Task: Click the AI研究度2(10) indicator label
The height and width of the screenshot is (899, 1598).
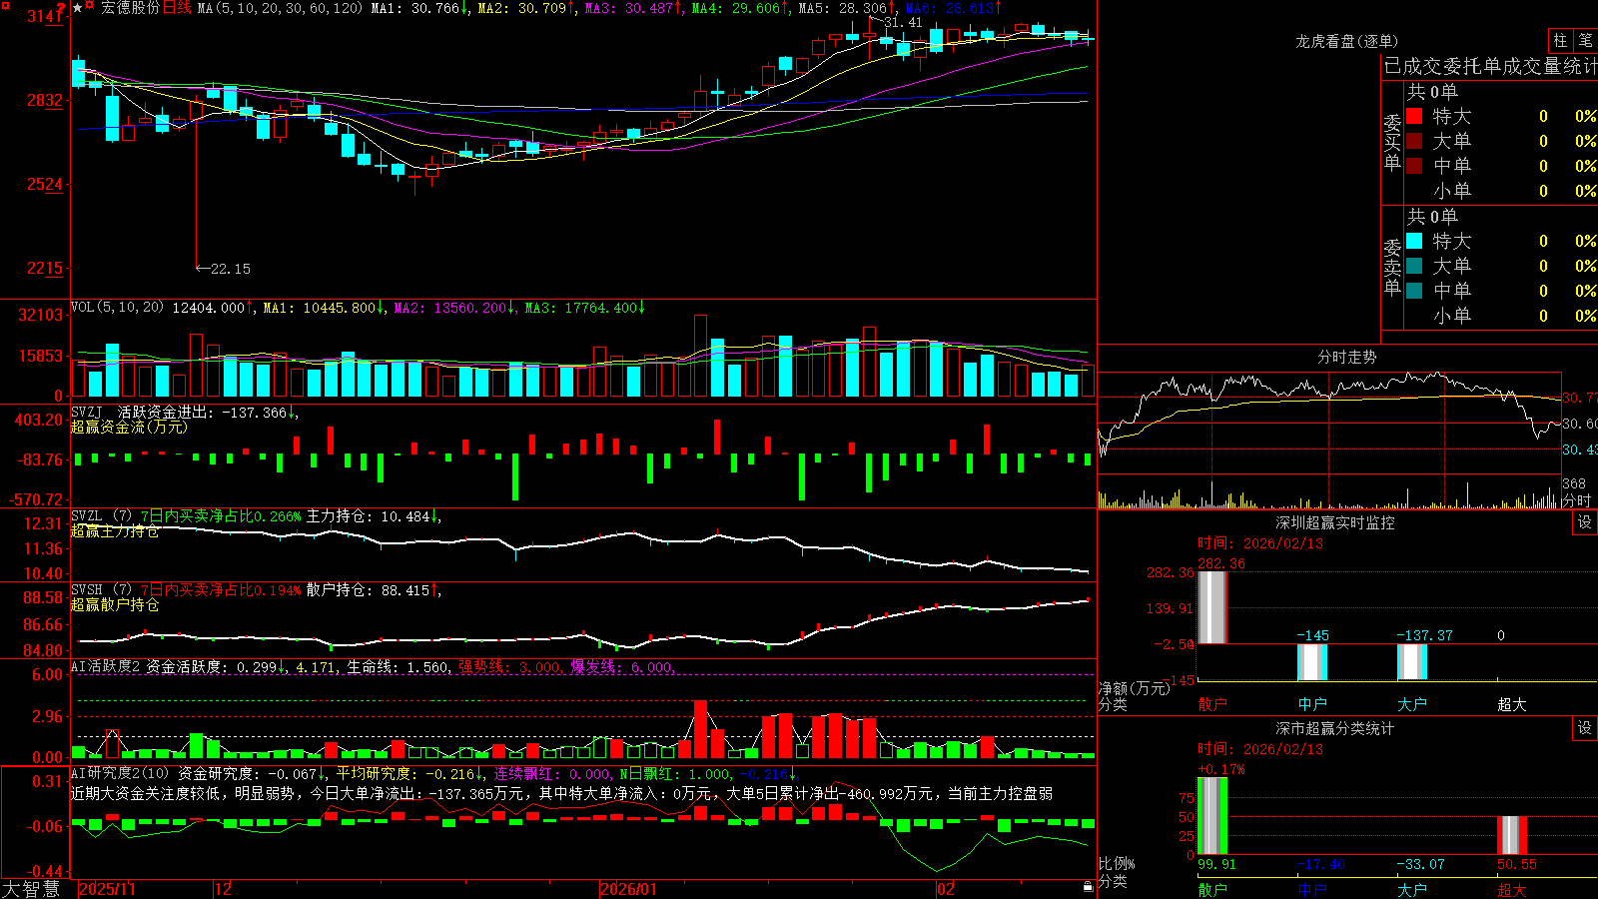Action: tap(120, 773)
